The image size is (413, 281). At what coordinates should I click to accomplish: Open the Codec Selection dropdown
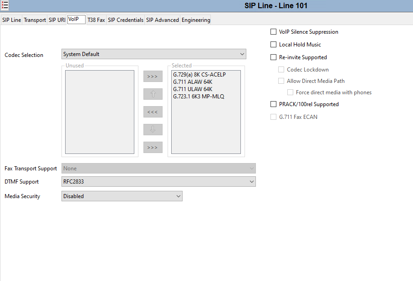click(154, 54)
